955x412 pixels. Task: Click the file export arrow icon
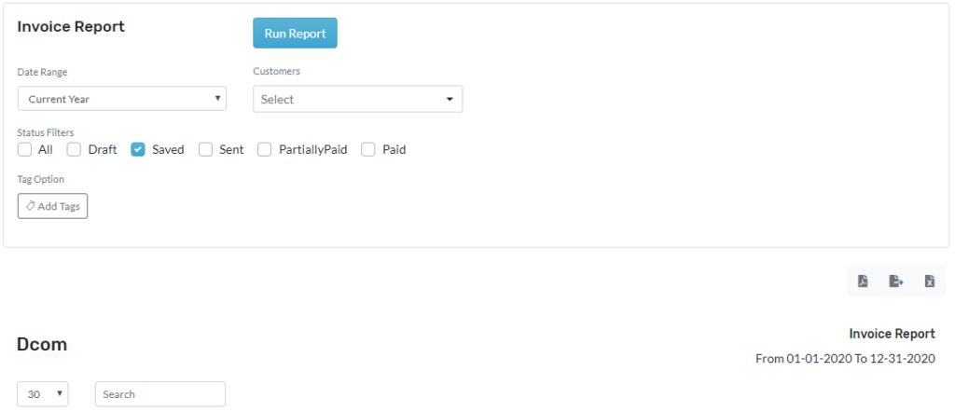click(896, 282)
